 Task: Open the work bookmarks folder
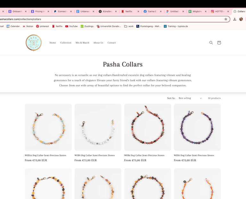click(x=129, y=26)
